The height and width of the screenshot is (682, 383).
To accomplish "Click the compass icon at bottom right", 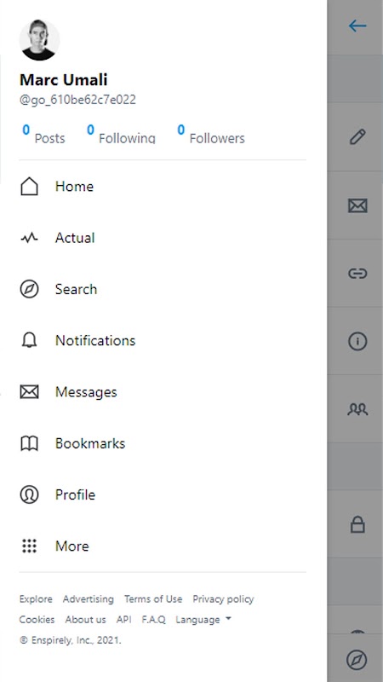I will tap(357, 660).
